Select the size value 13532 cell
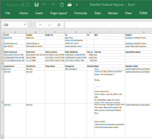Screen dimensions: 152x139 [x=90, y=58]
